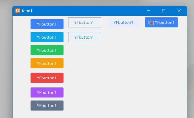Click the form1 app icon in title bar
This screenshot has width=194, height=118.
[18, 11]
